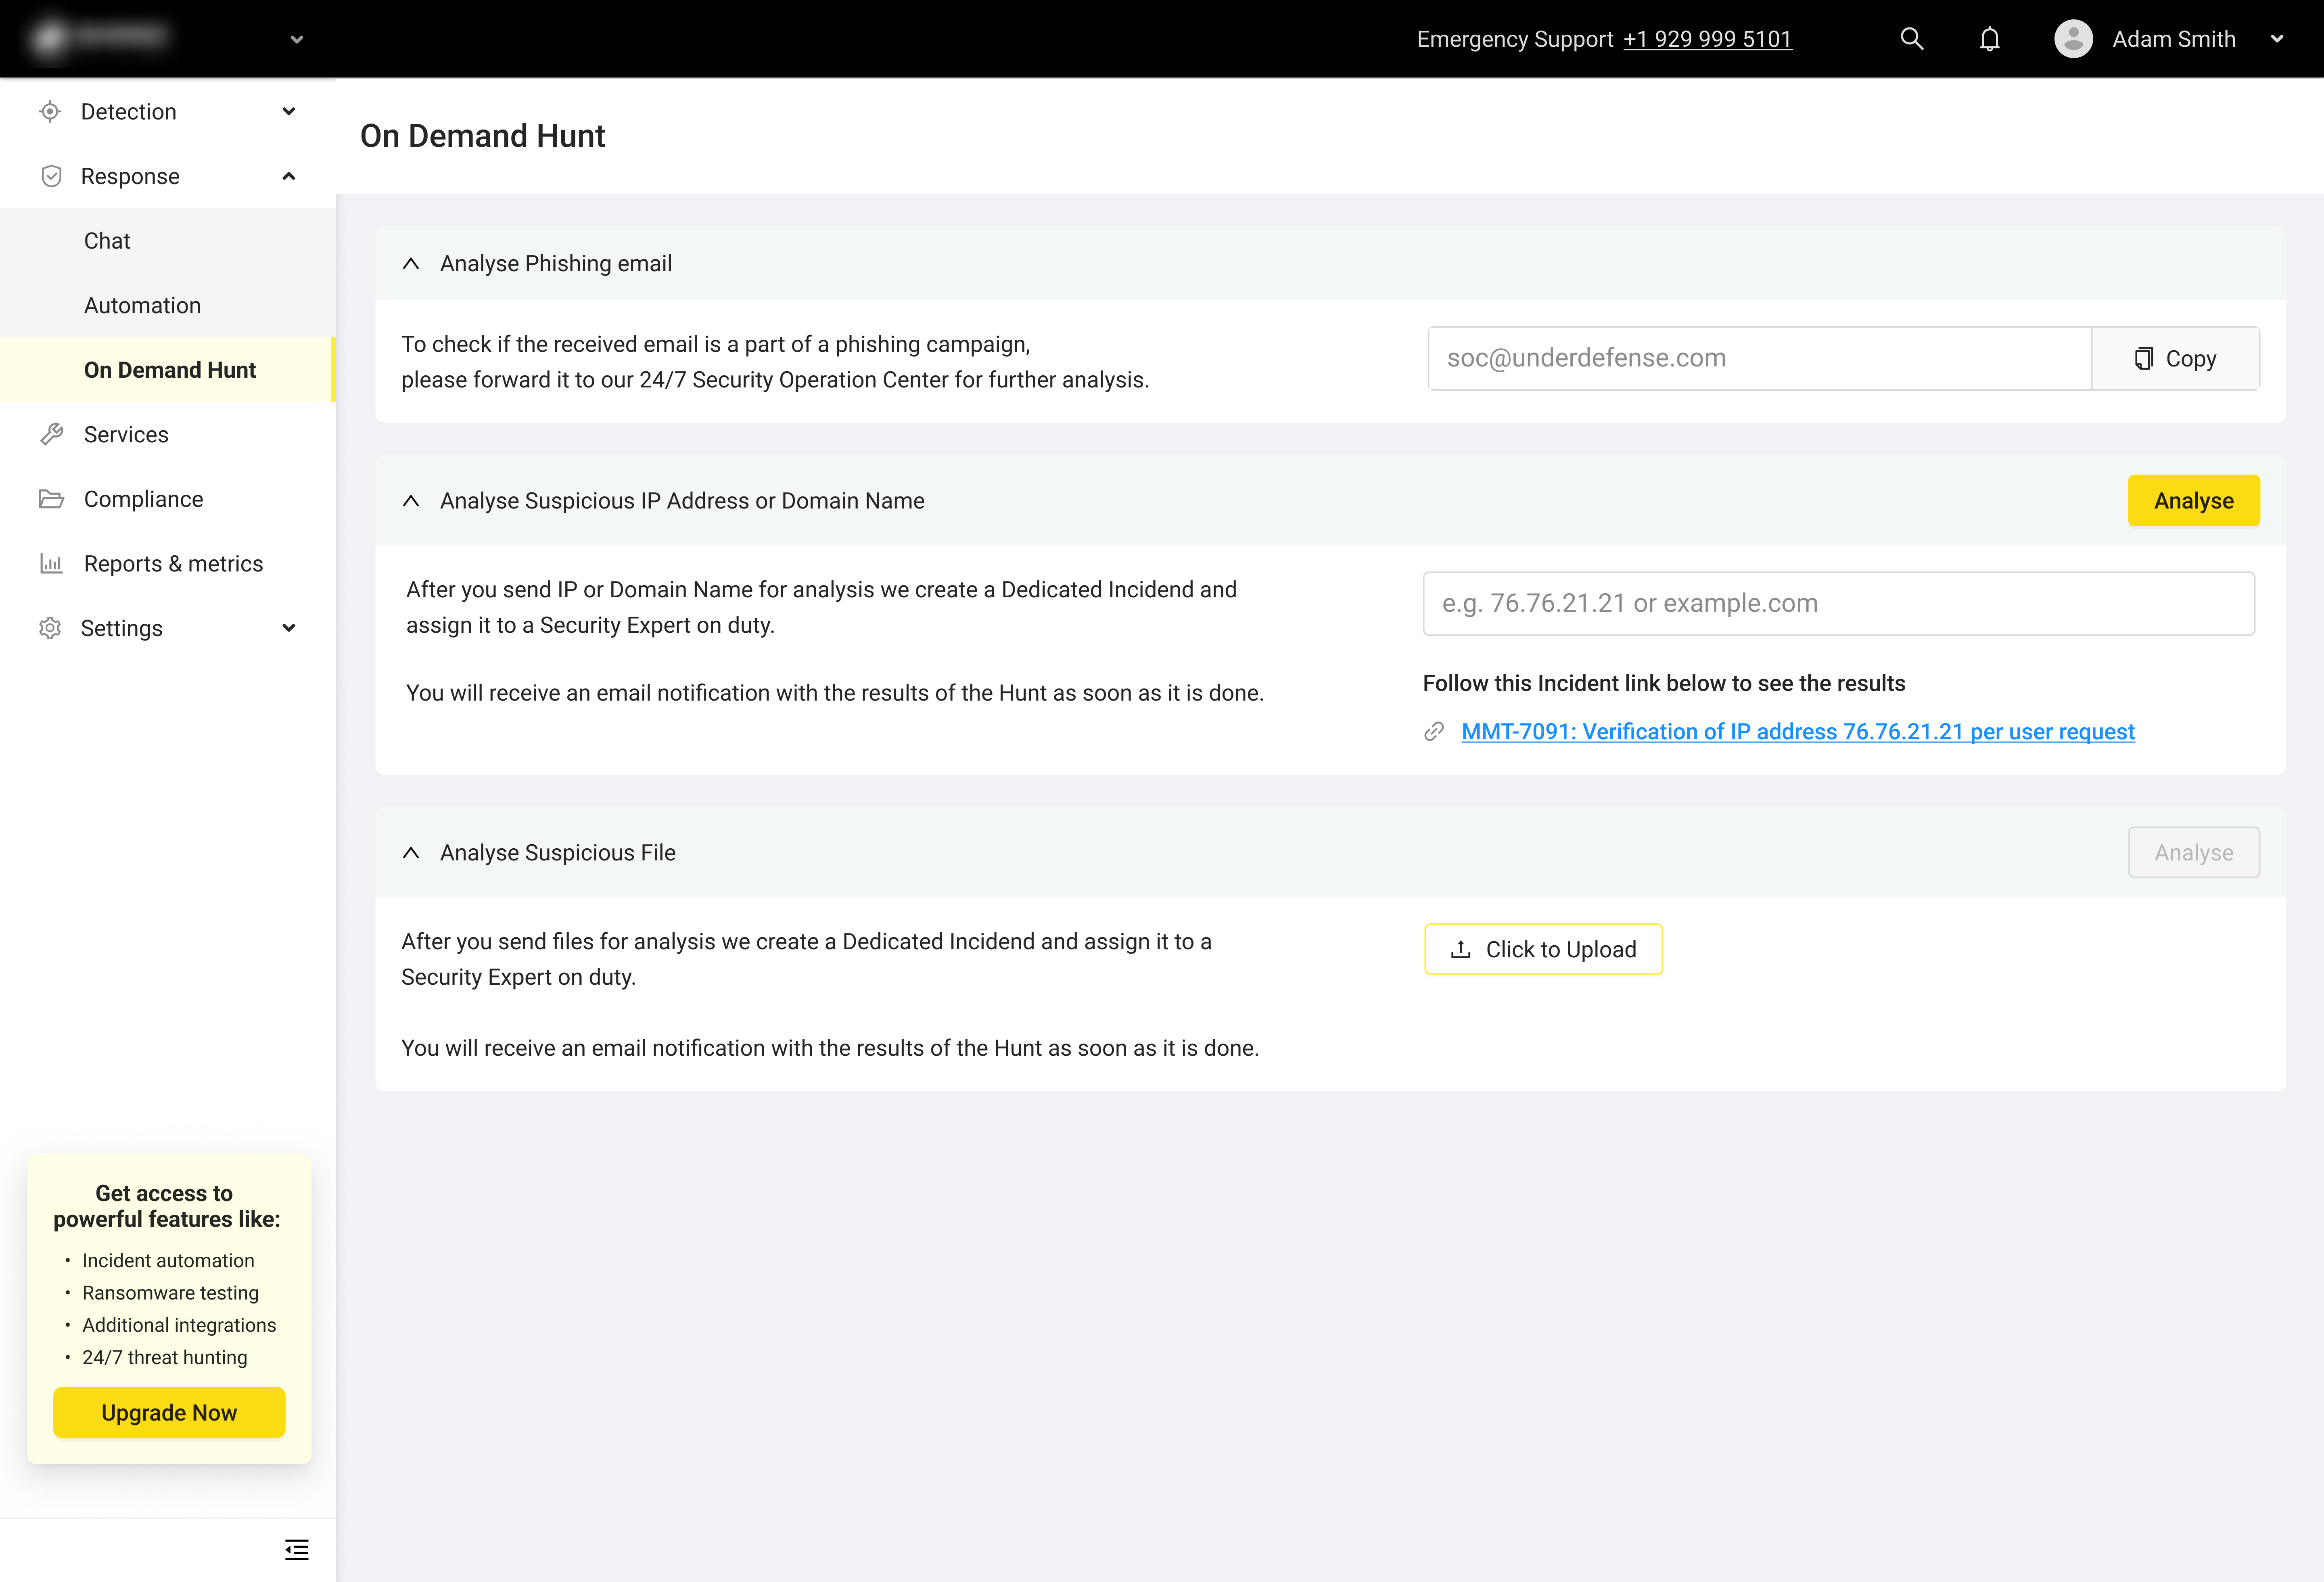
Task: Click Upgrade Now button
Action: tap(169, 1412)
